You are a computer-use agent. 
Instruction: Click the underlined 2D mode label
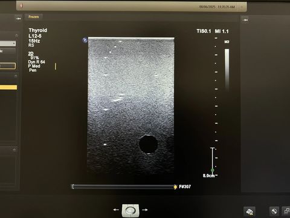click(31, 53)
